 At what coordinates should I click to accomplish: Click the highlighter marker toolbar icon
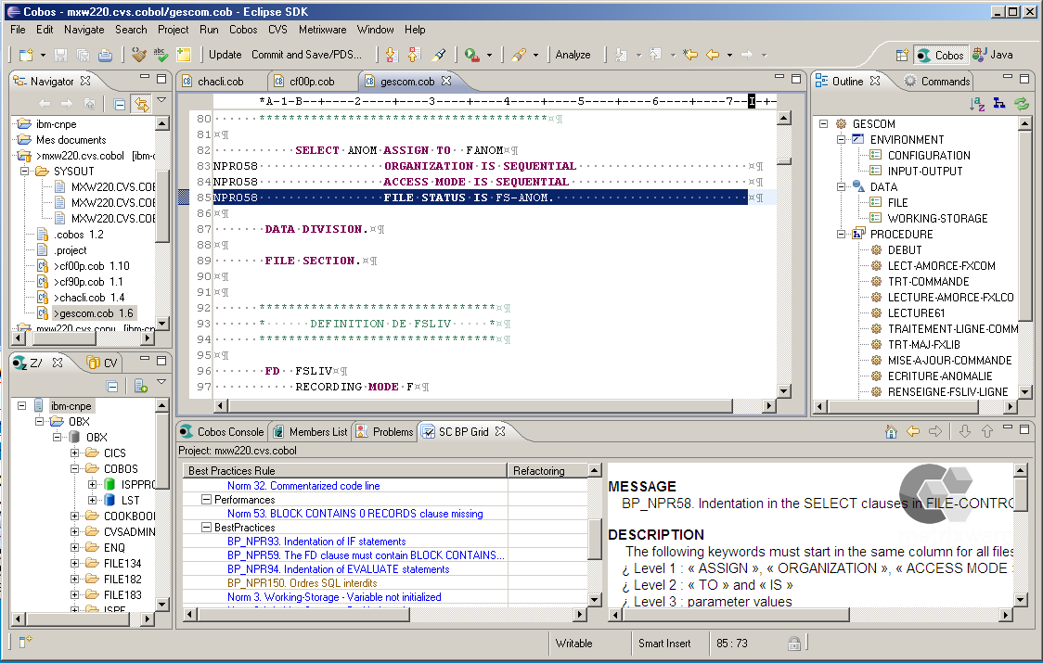(x=439, y=55)
